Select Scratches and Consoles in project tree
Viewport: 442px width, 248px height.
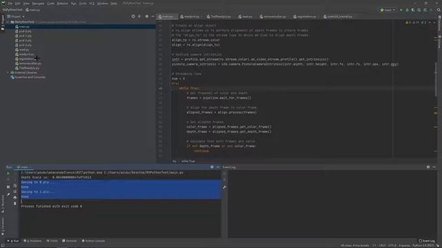point(28,77)
